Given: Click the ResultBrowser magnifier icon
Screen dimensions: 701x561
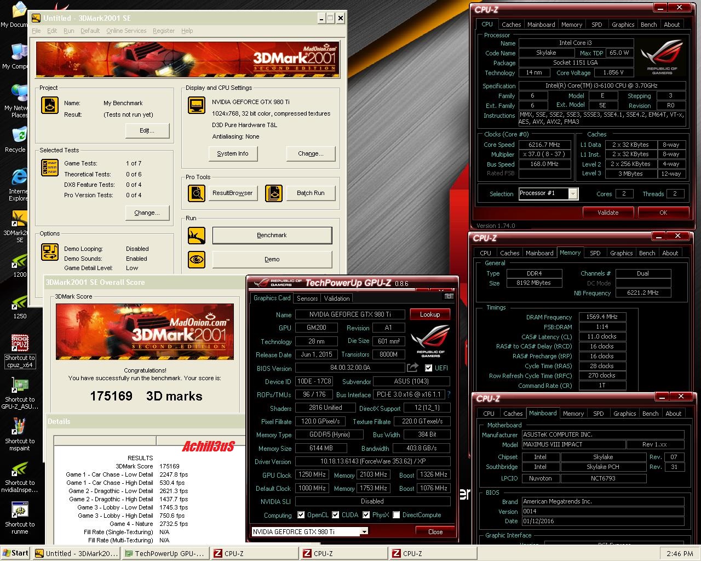Looking at the screenshot, I should (197, 193).
